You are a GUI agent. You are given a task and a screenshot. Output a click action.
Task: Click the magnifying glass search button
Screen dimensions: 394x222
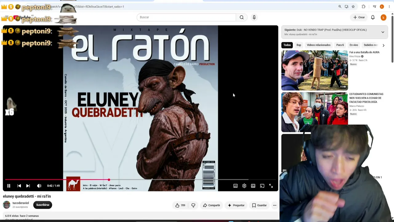click(x=242, y=17)
